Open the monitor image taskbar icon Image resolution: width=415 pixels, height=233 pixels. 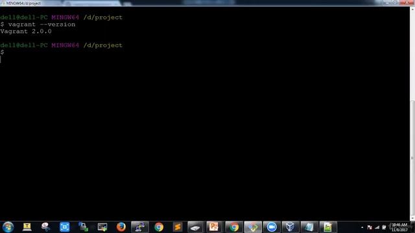click(102, 227)
